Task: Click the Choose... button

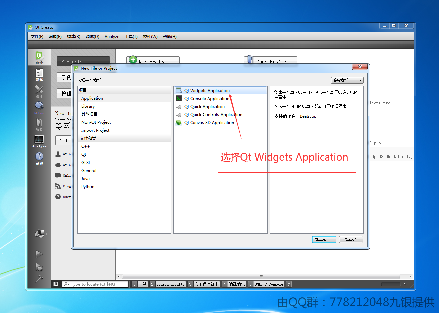Action: (324, 240)
